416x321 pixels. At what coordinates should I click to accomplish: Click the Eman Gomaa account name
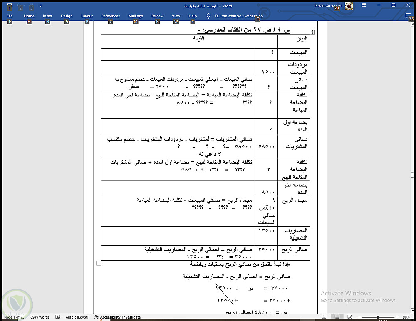pos(329,6)
